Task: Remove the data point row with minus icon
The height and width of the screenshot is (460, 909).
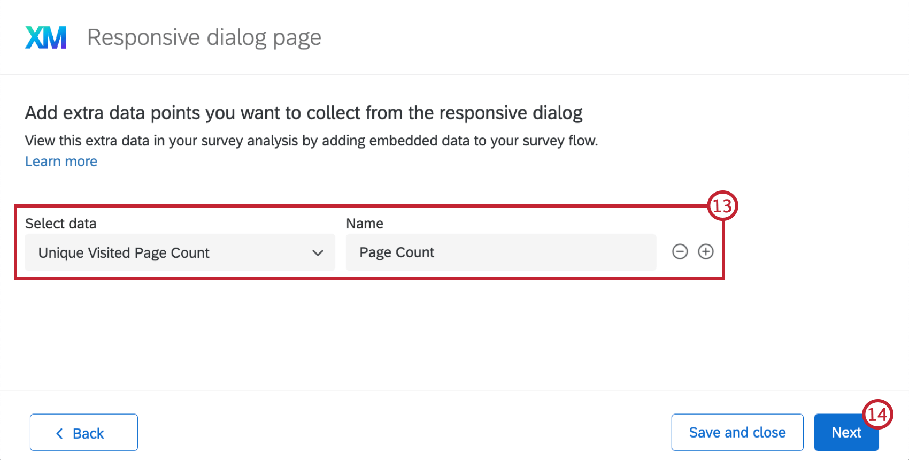Action: [x=680, y=251]
